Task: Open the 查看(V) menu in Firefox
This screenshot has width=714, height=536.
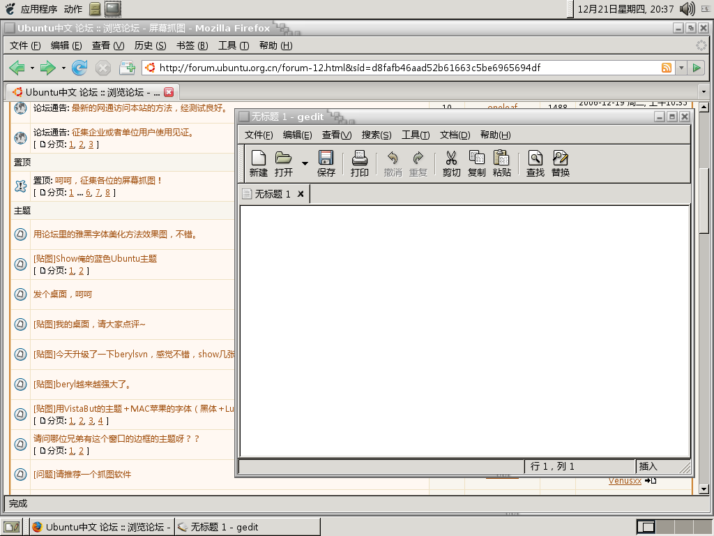Action: (x=108, y=45)
